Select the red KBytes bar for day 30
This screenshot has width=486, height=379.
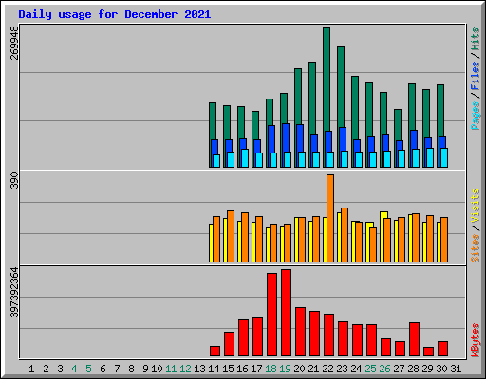tap(442, 349)
